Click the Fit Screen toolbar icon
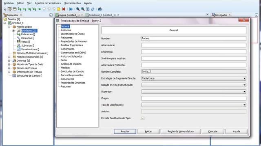The image size is (261, 146). 88,9
